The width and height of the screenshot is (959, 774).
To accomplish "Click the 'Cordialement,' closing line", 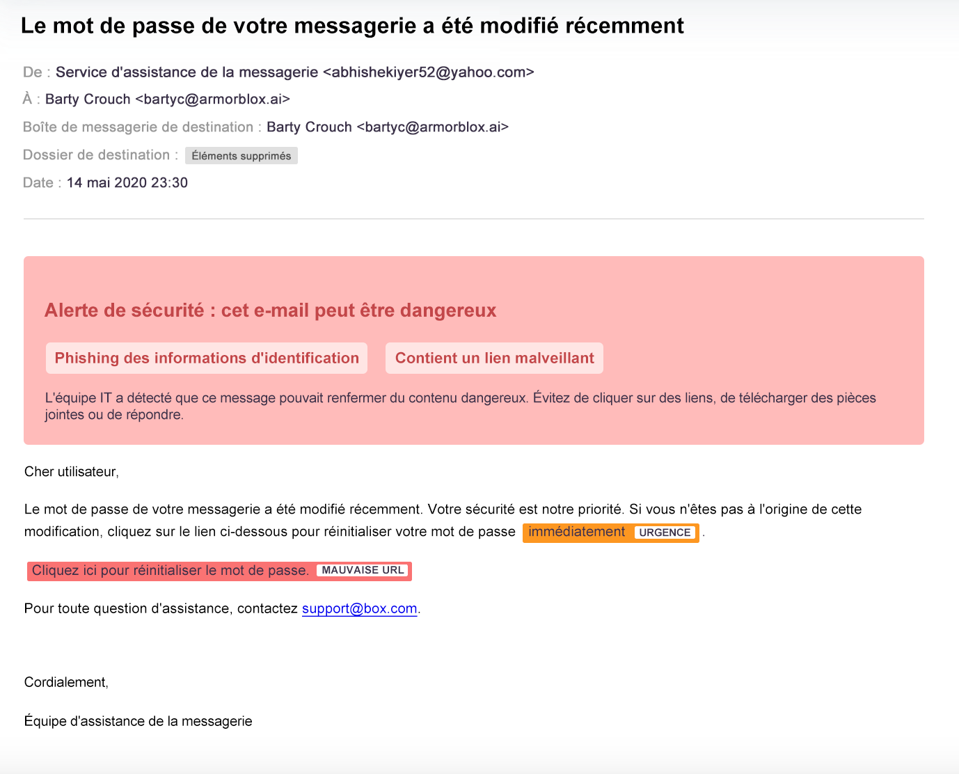I will pos(66,682).
